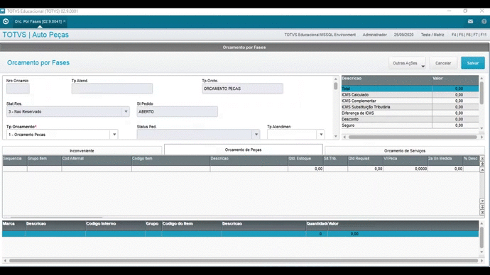490x275 pixels.
Task: Expand the Tp Atendimen dropdown
Action: click(321, 135)
